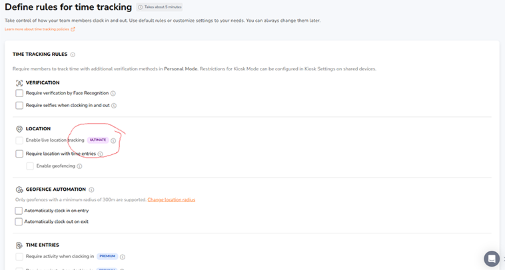Click info icon next to Face Recognition option
This screenshot has width=505, height=270.
113,94
